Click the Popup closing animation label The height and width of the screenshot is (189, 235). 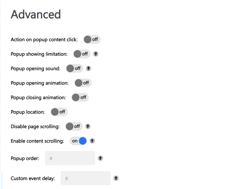[38, 97]
